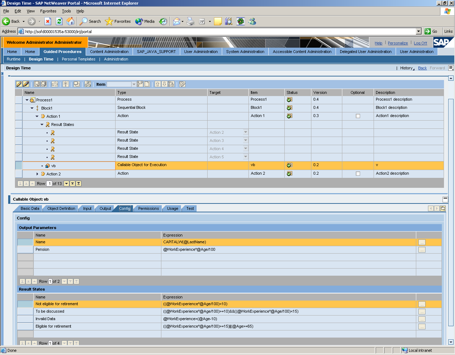Click the pencil edit icon in toolbar

(19, 84)
